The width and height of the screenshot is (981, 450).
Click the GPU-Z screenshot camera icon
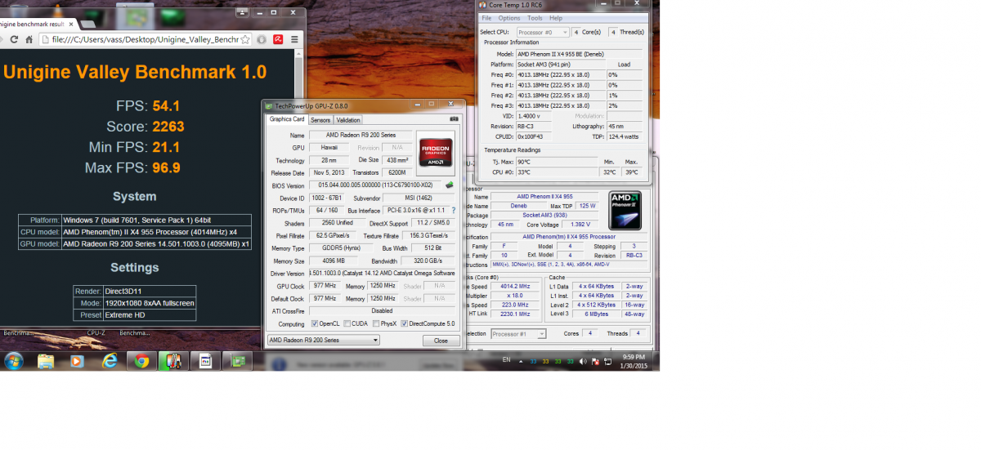454,119
